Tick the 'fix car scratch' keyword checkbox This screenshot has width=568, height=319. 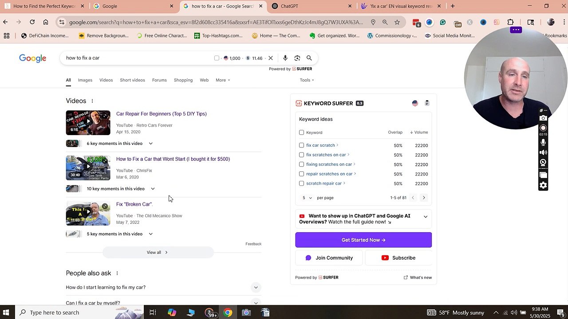coord(302,145)
